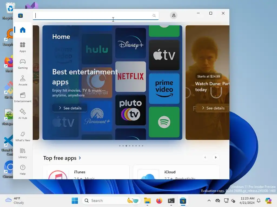
Task: Show hidden tray icons chevron
Action: point(209,201)
